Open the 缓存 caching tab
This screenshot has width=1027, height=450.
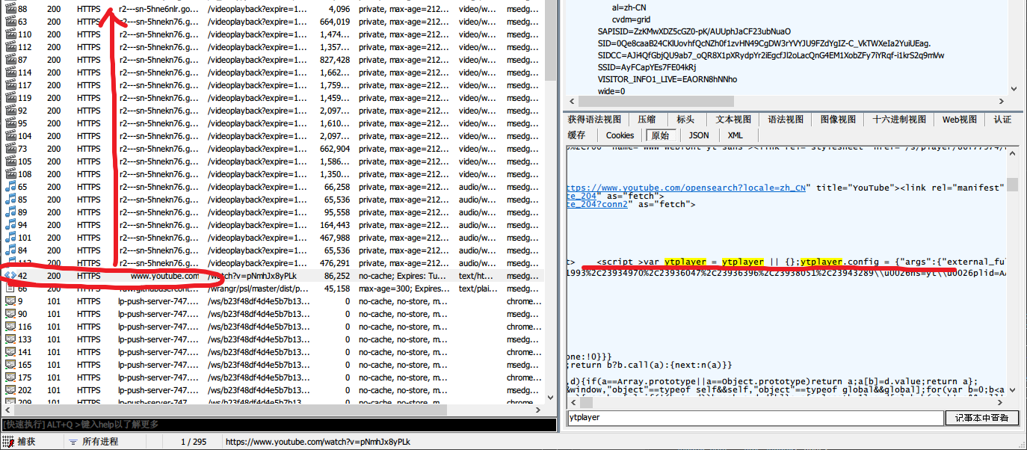click(x=576, y=135)
